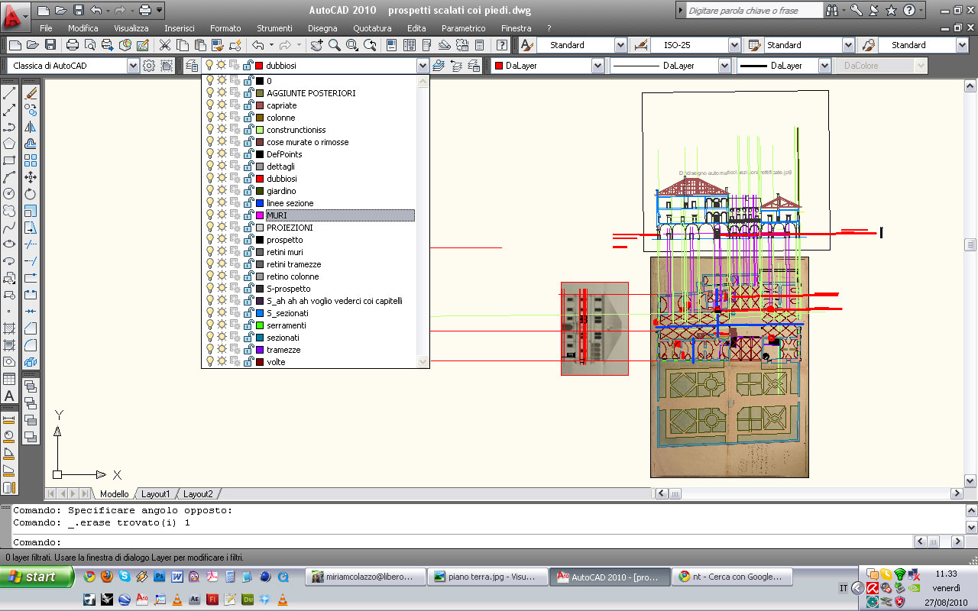Select the S_sezionati layer row

click(x=309, y=313)
